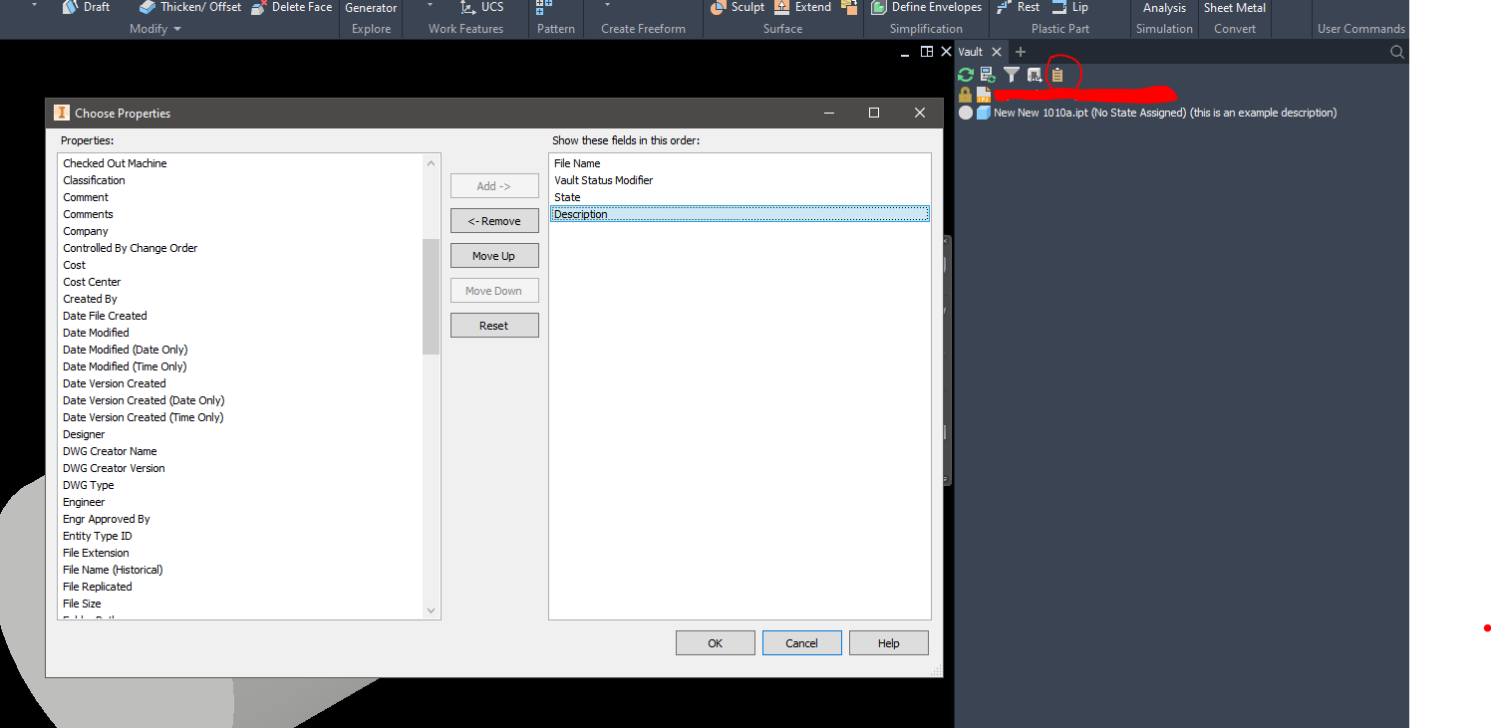Expand the Modify panel dropdown
This screenshot has height=728, width=1491.
pyautogui.click(x=154, y=28)
